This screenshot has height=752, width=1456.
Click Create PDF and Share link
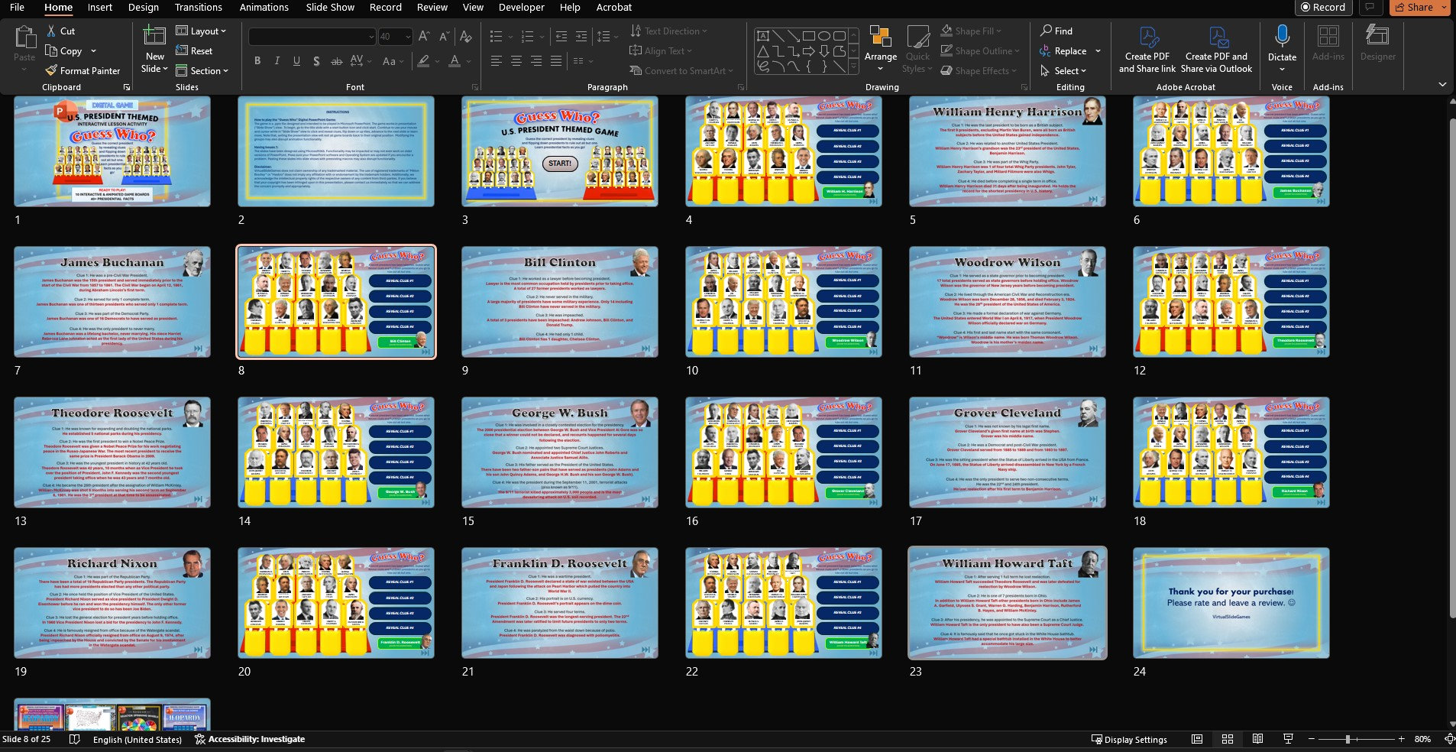click(x=1147, y=50)
